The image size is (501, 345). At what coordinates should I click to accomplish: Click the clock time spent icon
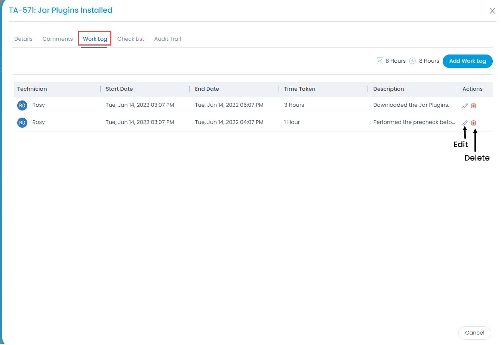[412, 61]
